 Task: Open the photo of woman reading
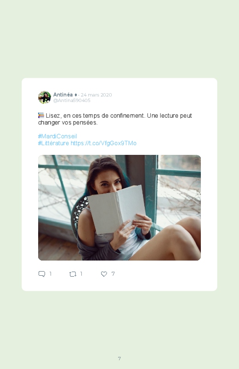[119, 208]
